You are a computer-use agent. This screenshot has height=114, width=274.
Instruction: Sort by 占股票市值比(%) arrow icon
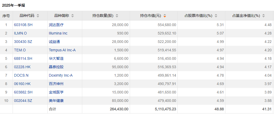click(216, 16)
